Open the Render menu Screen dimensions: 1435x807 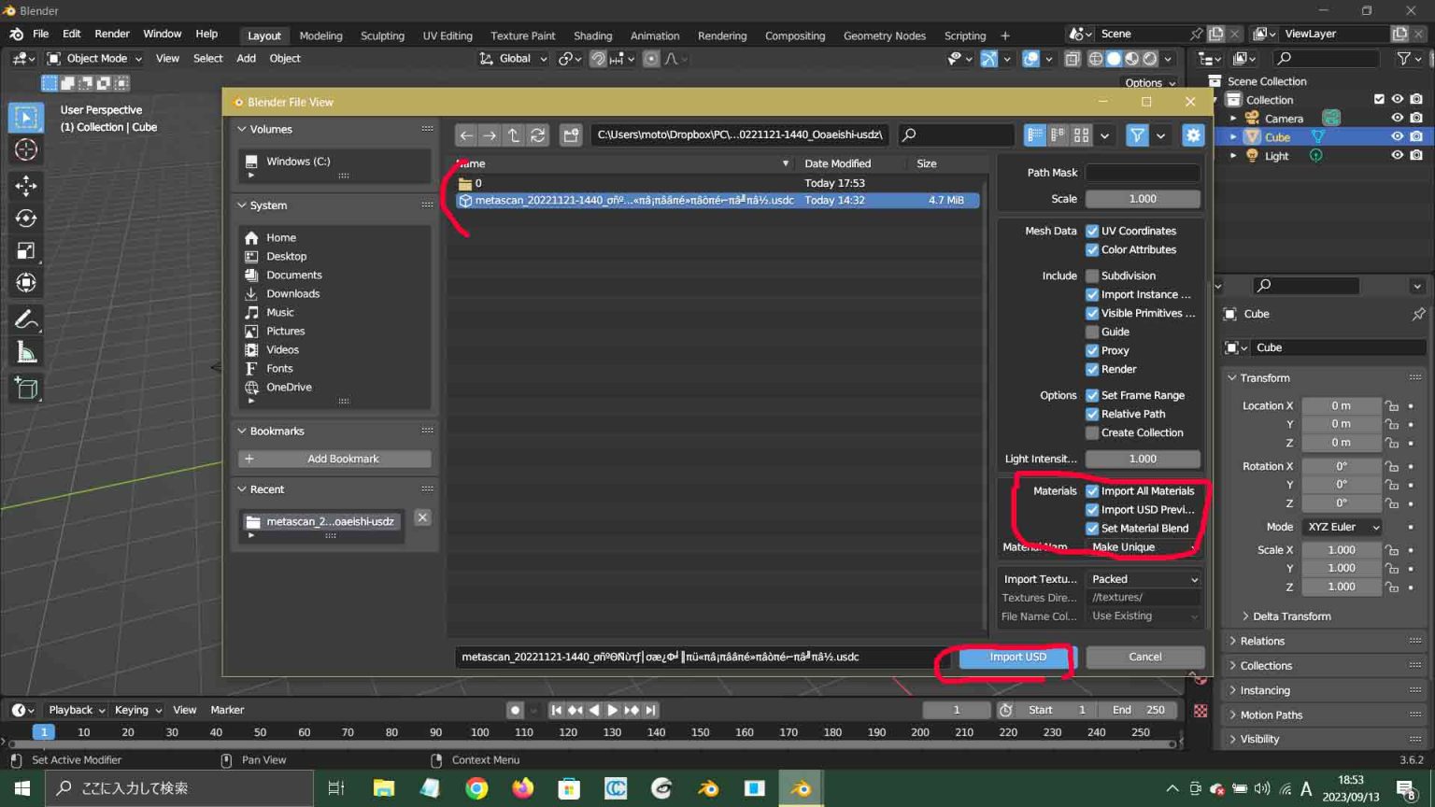tap(112, 34)
